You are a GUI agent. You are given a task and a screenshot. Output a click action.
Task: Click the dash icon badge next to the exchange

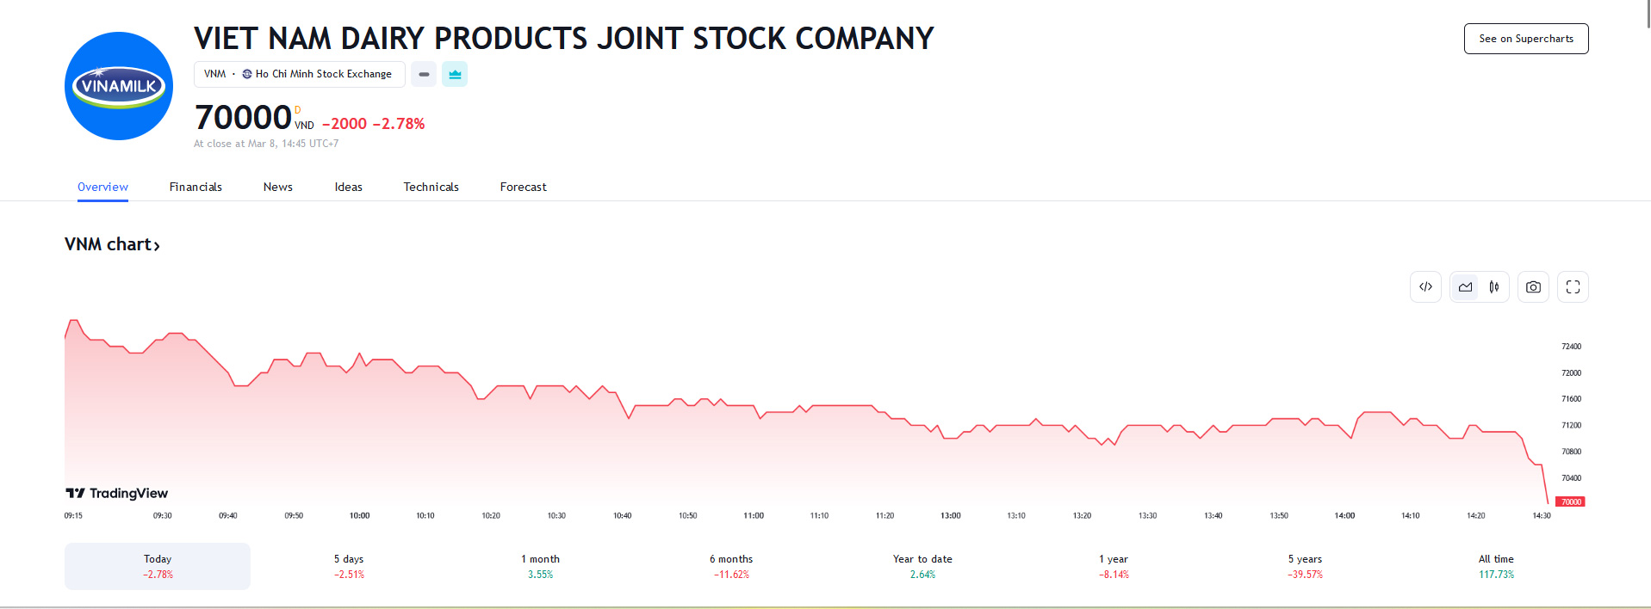tap(424, 74)
